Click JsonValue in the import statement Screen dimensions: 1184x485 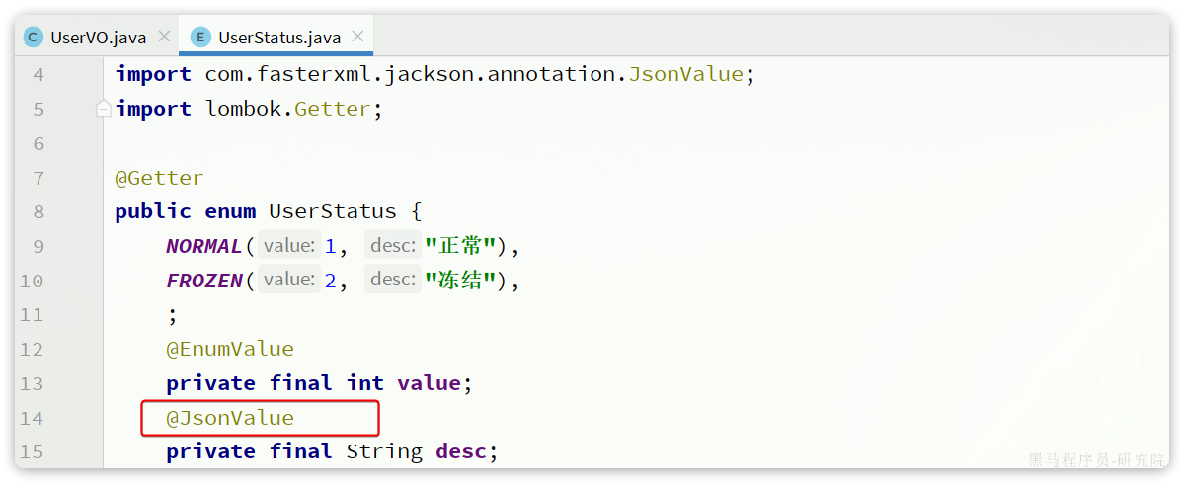tap(685, 74)
